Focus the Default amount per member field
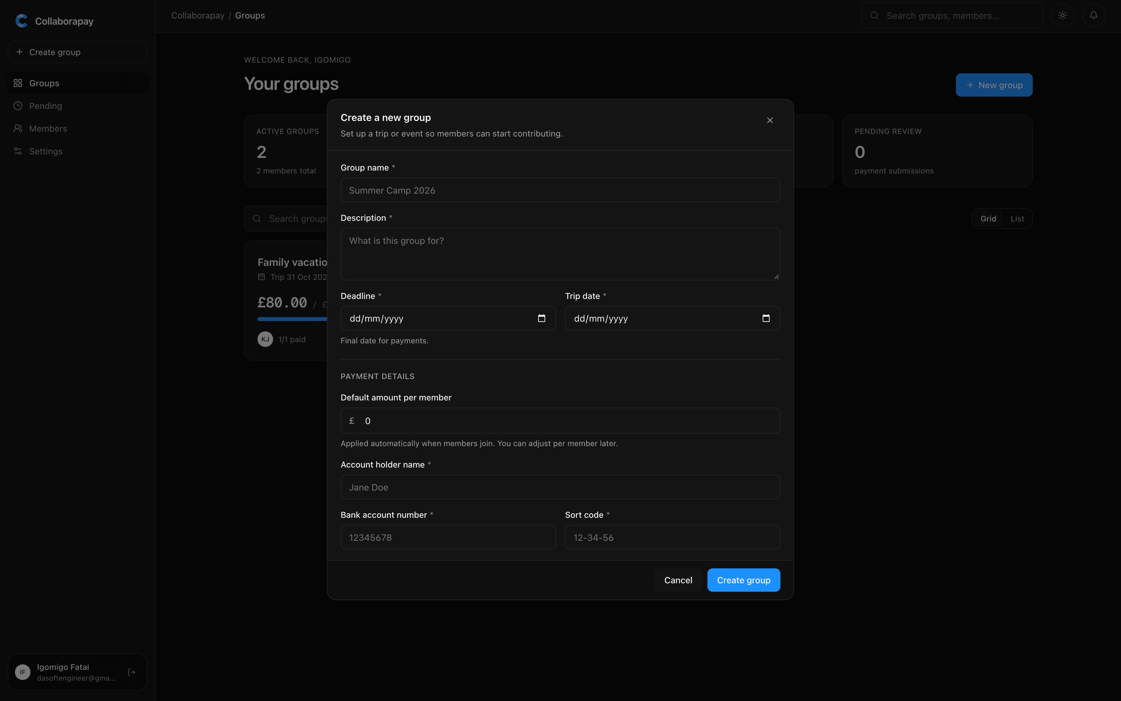 [x=560, y=421]
